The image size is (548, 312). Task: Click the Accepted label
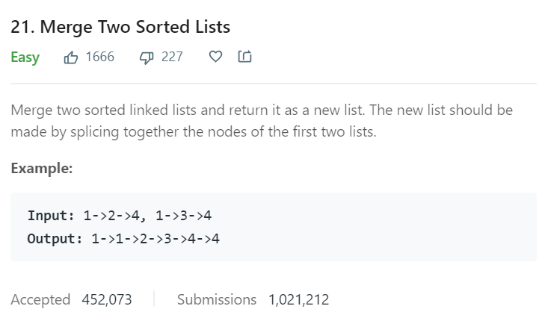(x=40, y=299)
